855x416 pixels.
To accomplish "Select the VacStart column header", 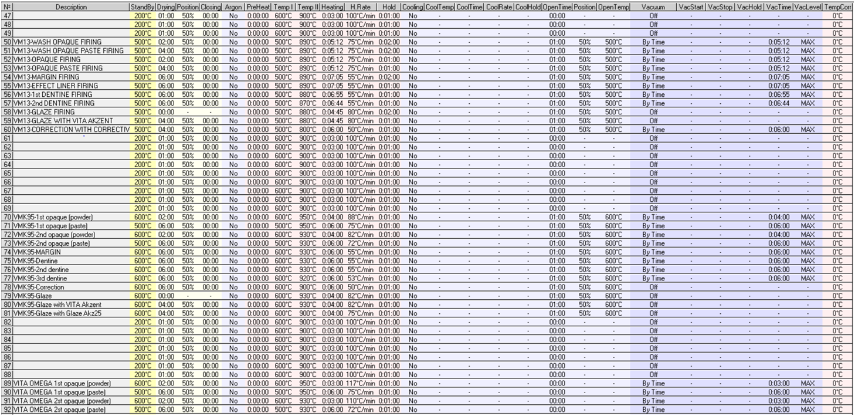I will click(691, 7).
